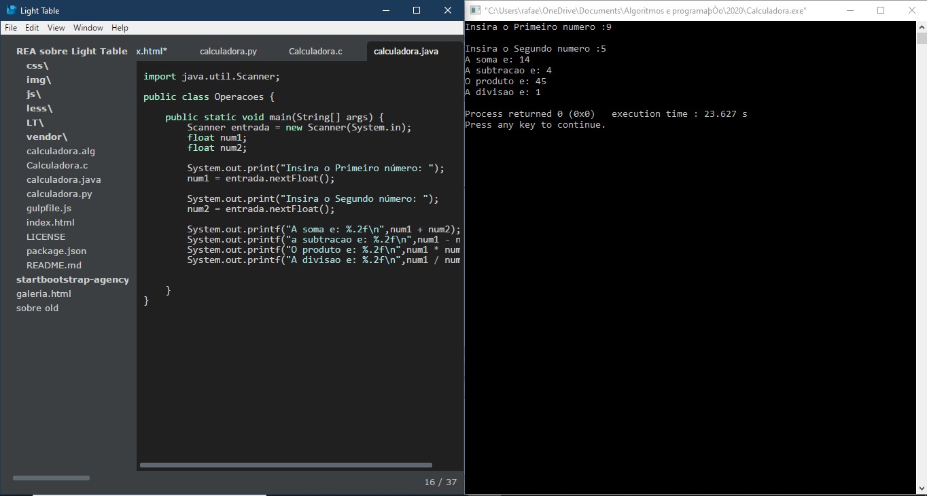Viewport: 927px width, 496px height.
Task: Expand the startbootstrap-agency folder
Action: (x=73, y=279)
